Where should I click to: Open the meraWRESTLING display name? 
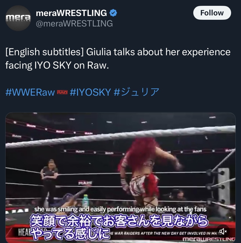point(71,13)
